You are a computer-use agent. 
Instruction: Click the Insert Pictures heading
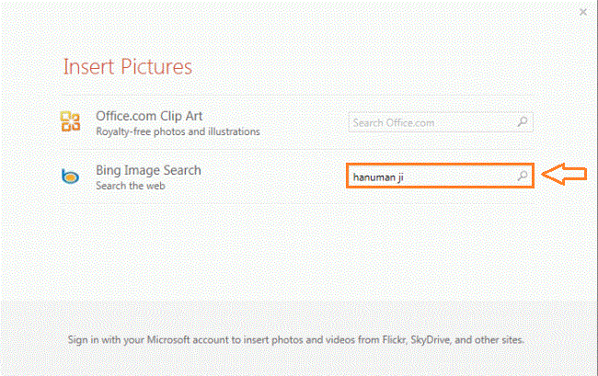point(127,67)
